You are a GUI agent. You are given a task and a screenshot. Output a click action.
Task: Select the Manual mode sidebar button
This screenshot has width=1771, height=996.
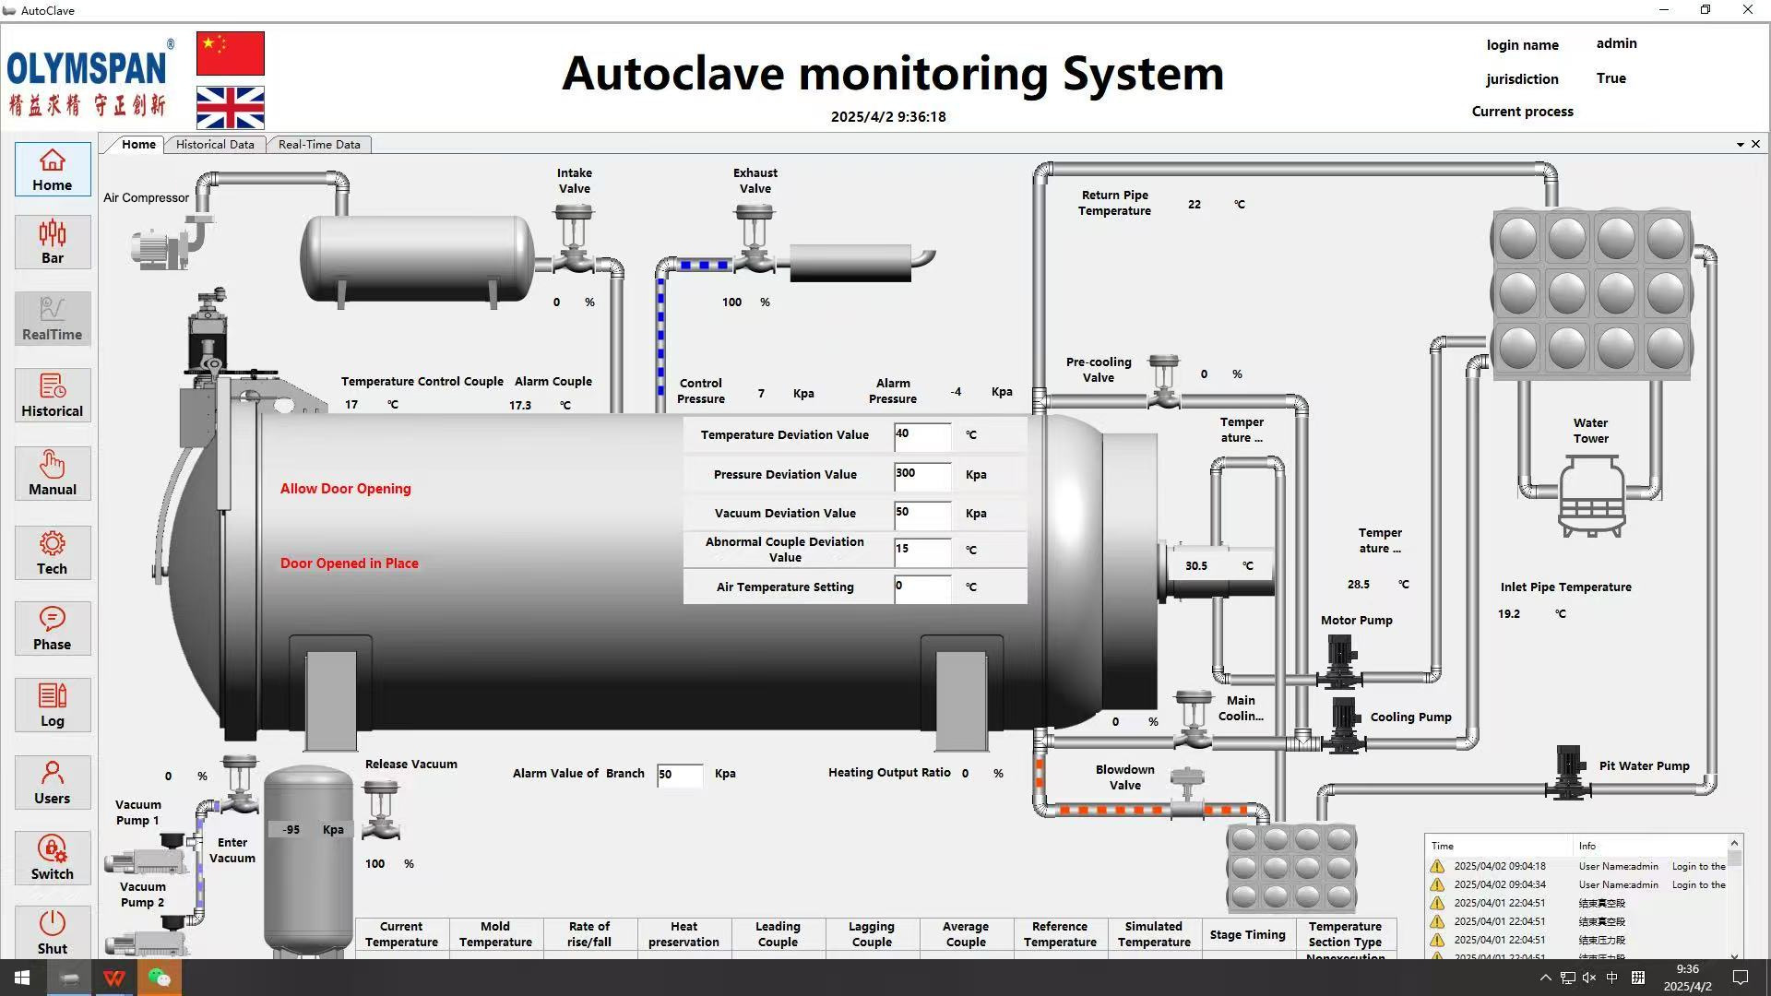click(53, 474)
